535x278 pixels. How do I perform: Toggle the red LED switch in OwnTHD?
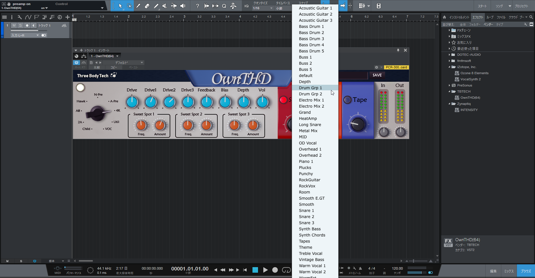(284, 100)
